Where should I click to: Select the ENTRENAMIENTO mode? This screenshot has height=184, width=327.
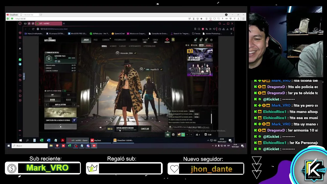[x=135, y=46]
